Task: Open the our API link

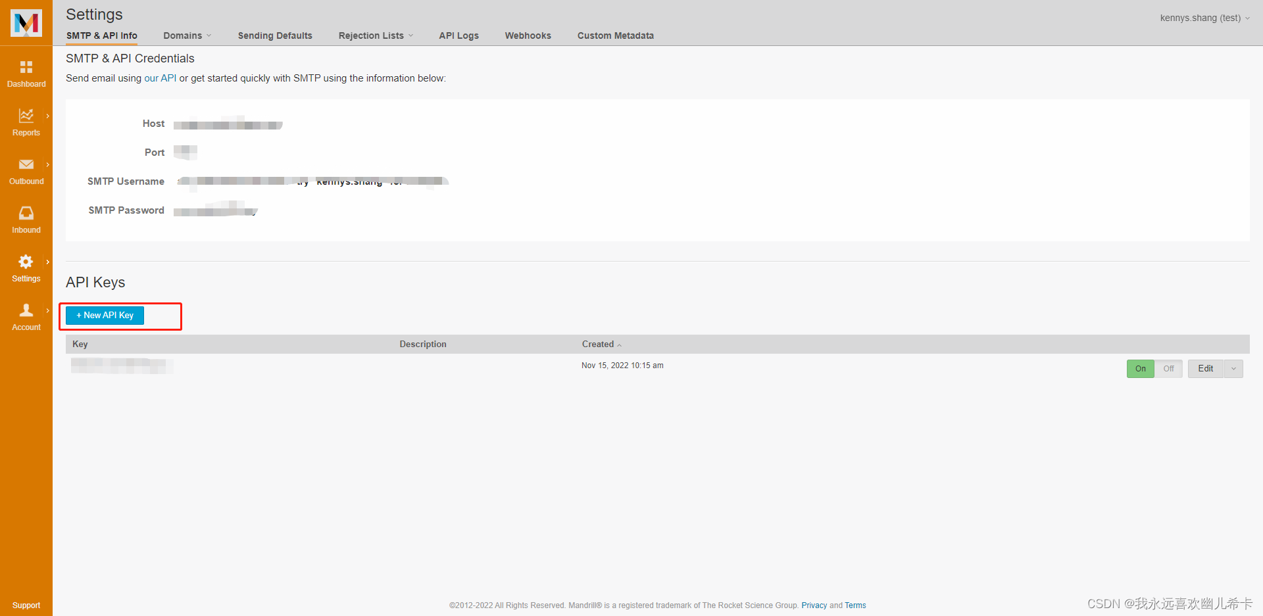Action: coord(160,78)
